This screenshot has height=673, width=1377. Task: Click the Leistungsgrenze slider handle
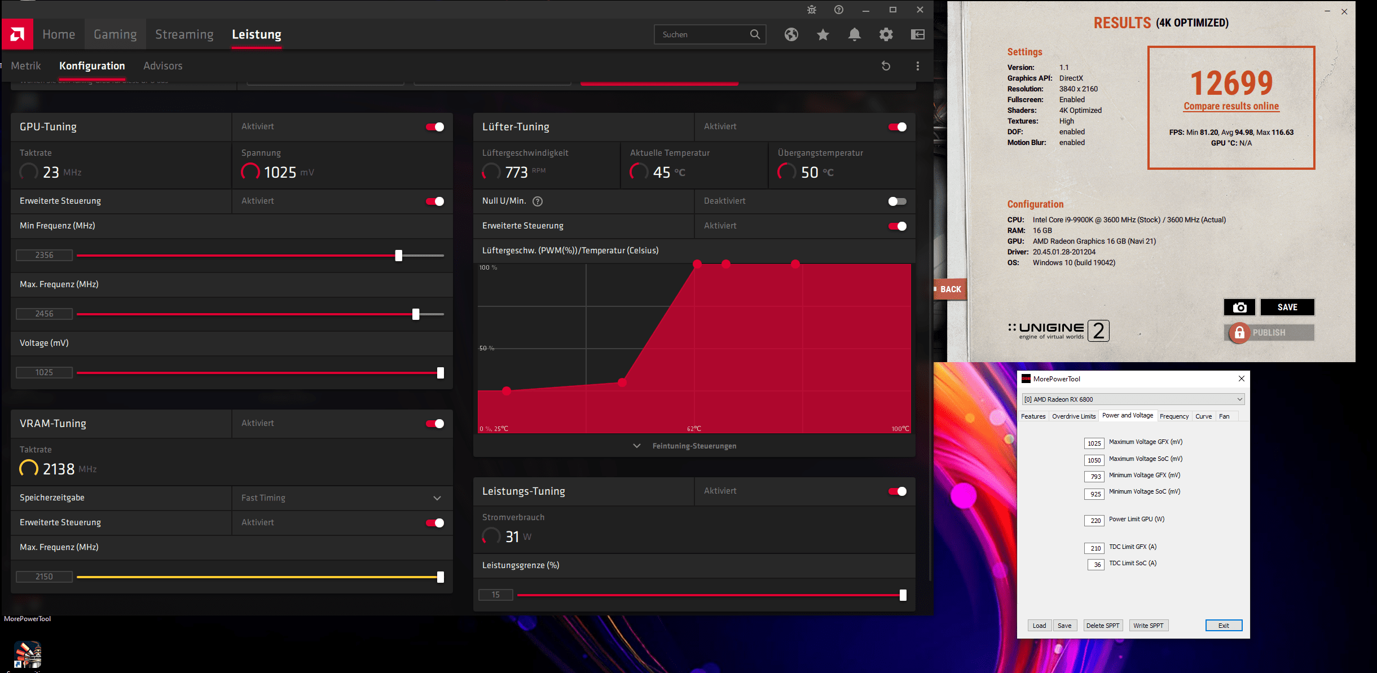coord(903,595)
